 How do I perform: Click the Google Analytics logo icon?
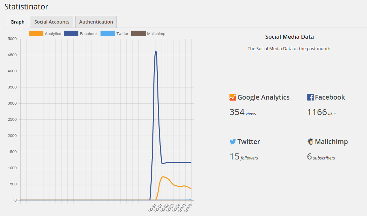(x=233, y=97)
